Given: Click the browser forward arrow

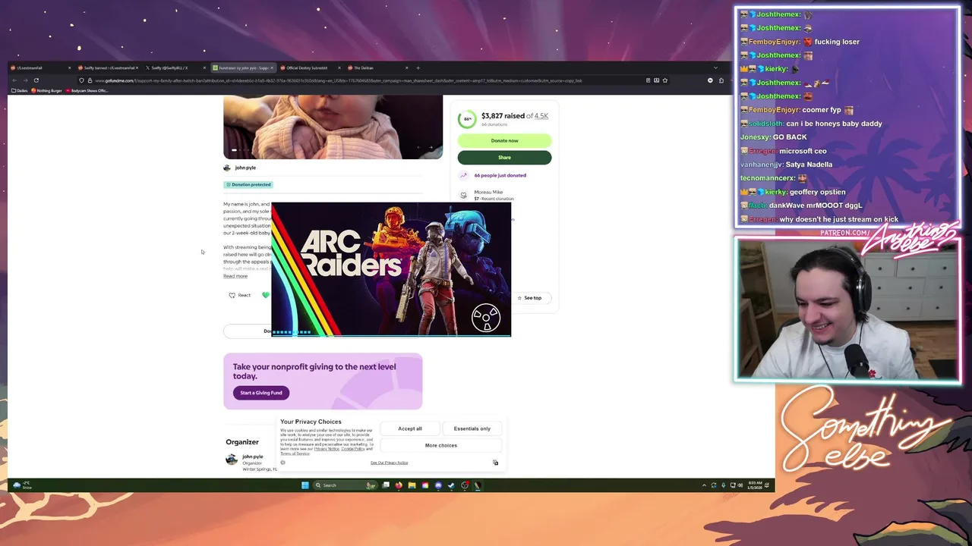Looking at the screenshot, I should click(x=25, y=80).
